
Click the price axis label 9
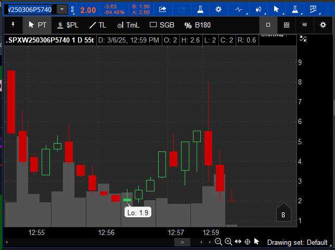point(300,62)
